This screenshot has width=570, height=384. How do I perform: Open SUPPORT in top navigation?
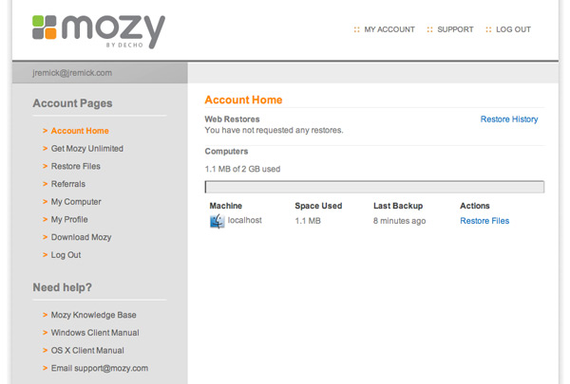[455, 29]
